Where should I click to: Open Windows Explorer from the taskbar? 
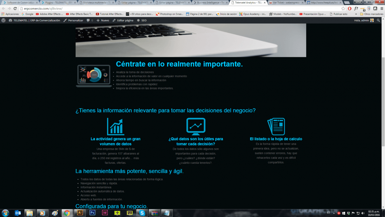[x=30, y=213]
